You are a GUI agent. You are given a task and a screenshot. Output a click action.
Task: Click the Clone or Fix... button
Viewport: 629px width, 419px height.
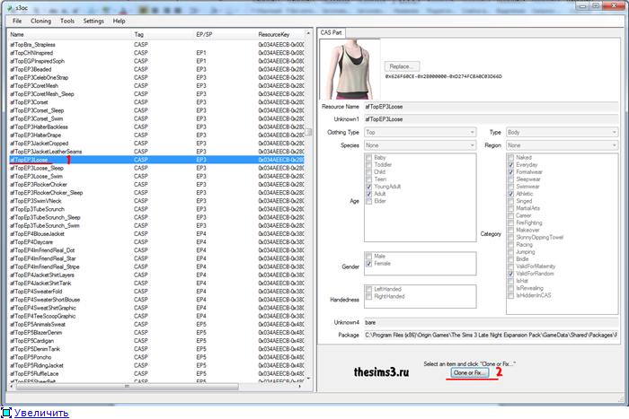470,371
